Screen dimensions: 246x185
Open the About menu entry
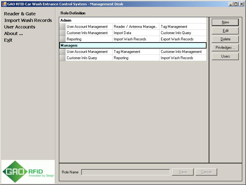(x=13, y=33)
